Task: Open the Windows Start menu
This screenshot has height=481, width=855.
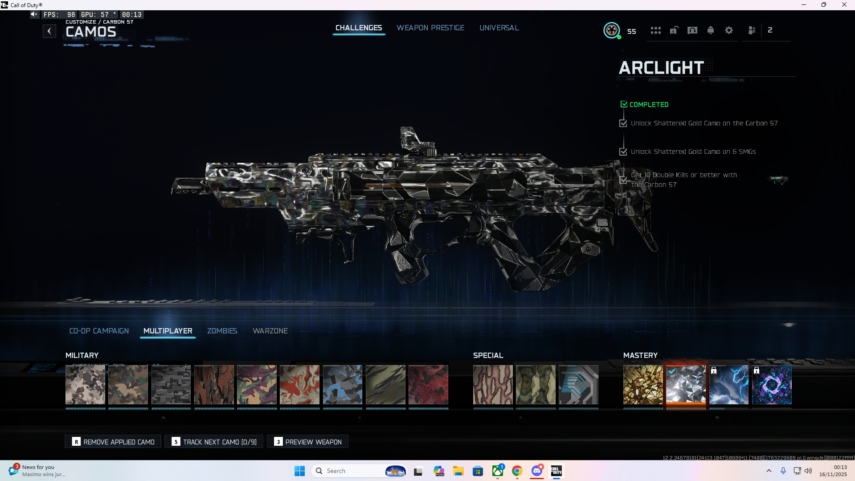Action: (x=299, y=471)
